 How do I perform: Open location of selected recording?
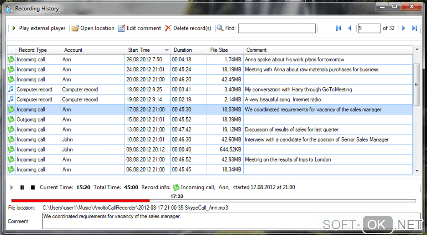93,28
